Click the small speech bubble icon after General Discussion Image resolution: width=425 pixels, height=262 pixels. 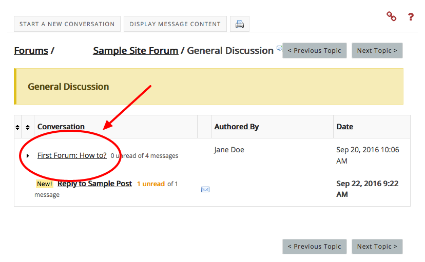pos(279,49)
